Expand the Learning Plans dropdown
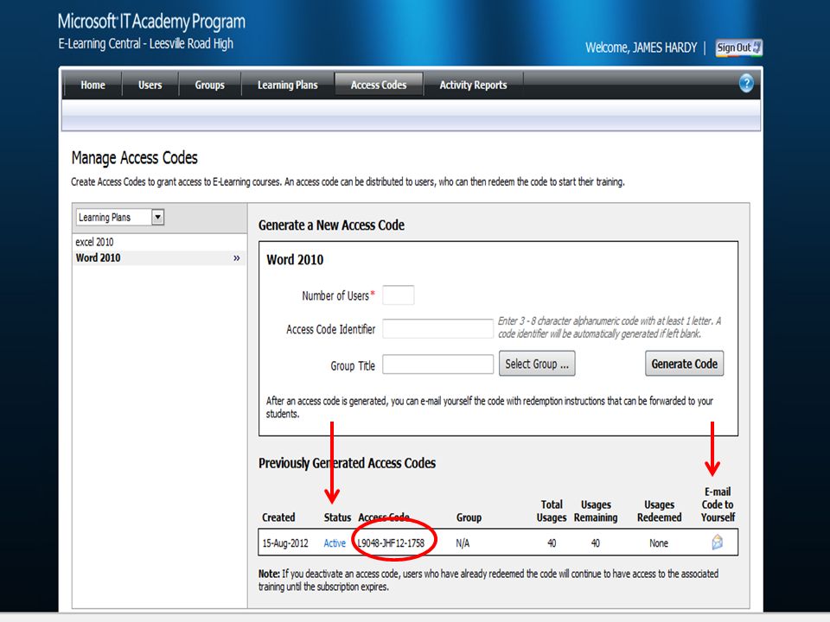 pyautogui.click(x=157, y=218)
